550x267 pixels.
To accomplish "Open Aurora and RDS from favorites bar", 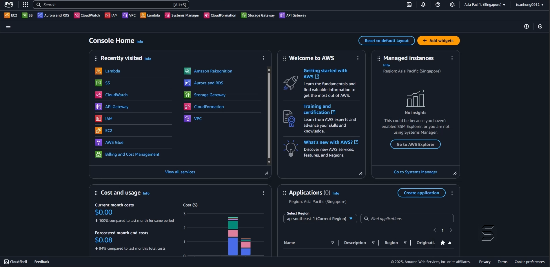I will [53, 15].
